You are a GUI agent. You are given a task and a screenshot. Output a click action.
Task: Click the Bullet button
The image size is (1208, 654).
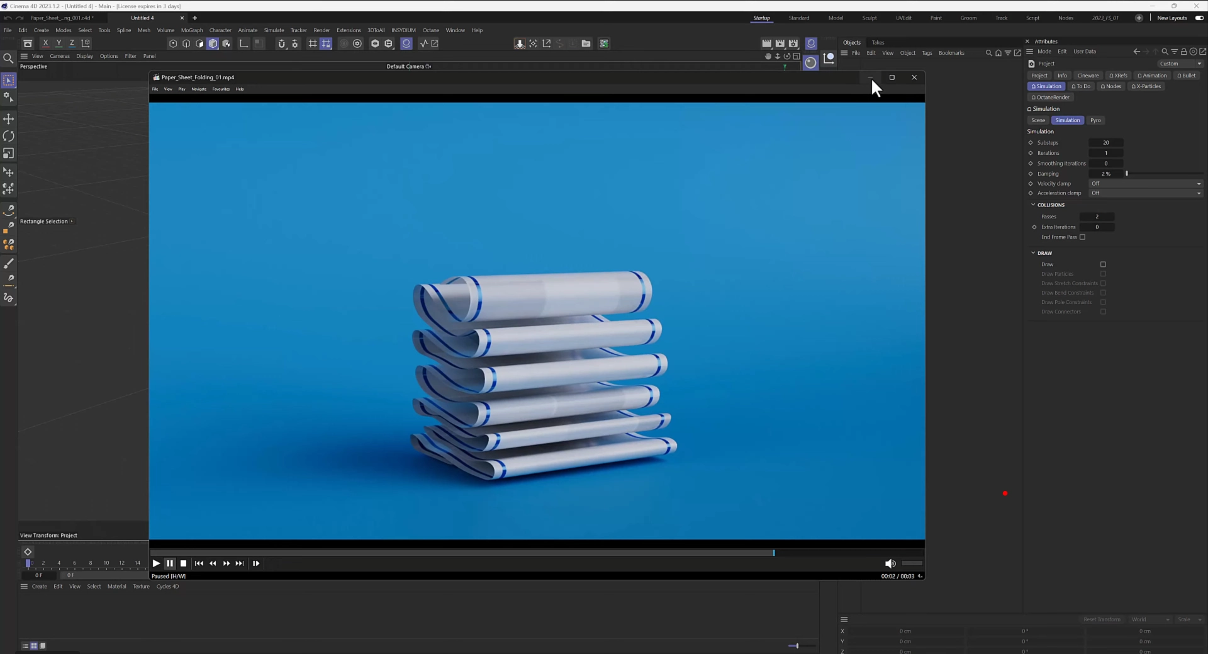click(x=1187, y=76)
